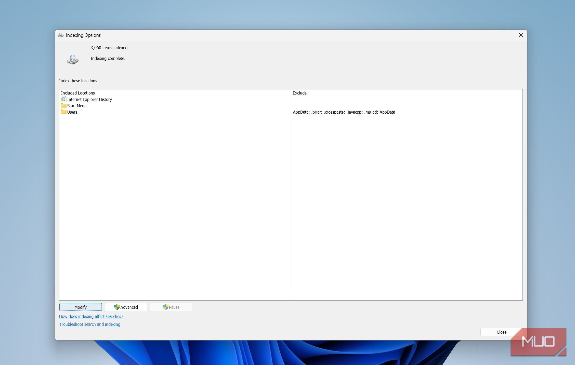This screenshot has width=575, height=365.
Task: Click the excluded list 'AppData; .briar; .crosspaste' text
Action: [344, 112]
